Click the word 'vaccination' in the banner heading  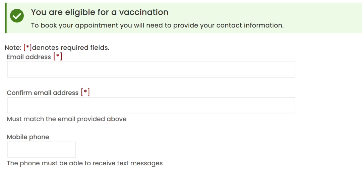pos(143,12)
